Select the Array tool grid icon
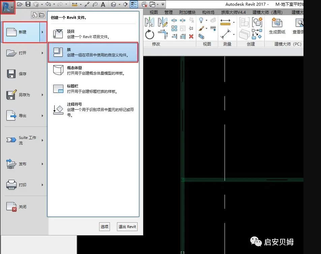 coord(174,28)
